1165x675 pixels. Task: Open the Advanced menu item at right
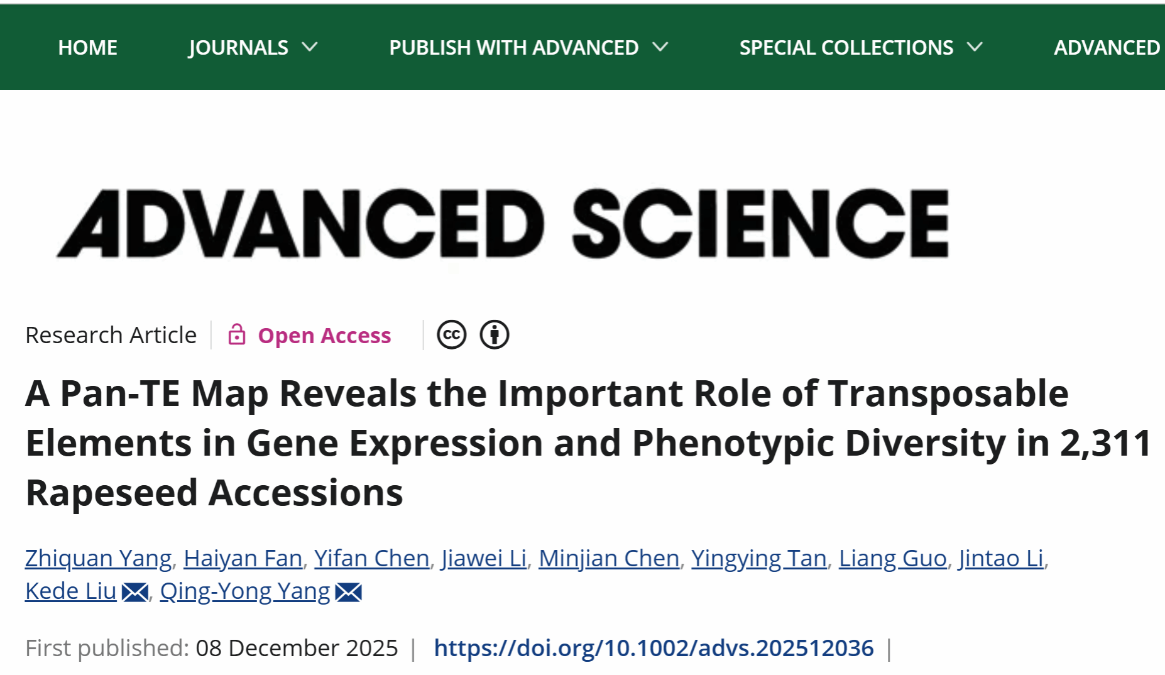1107,48
